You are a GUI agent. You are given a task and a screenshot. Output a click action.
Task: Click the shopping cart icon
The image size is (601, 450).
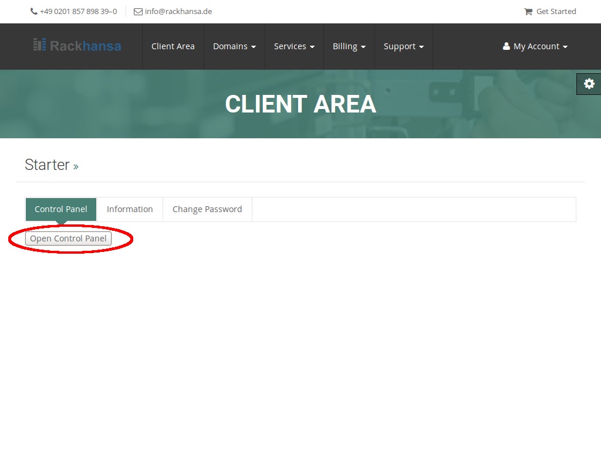pos(528,12)
